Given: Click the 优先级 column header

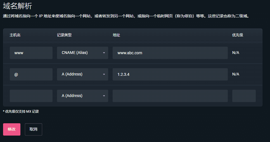Looking at the screenshot, I should [238, 35].
